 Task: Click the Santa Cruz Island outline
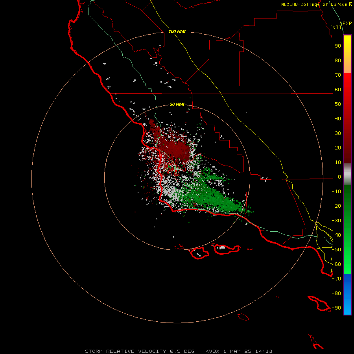click(x=227, y=249)
